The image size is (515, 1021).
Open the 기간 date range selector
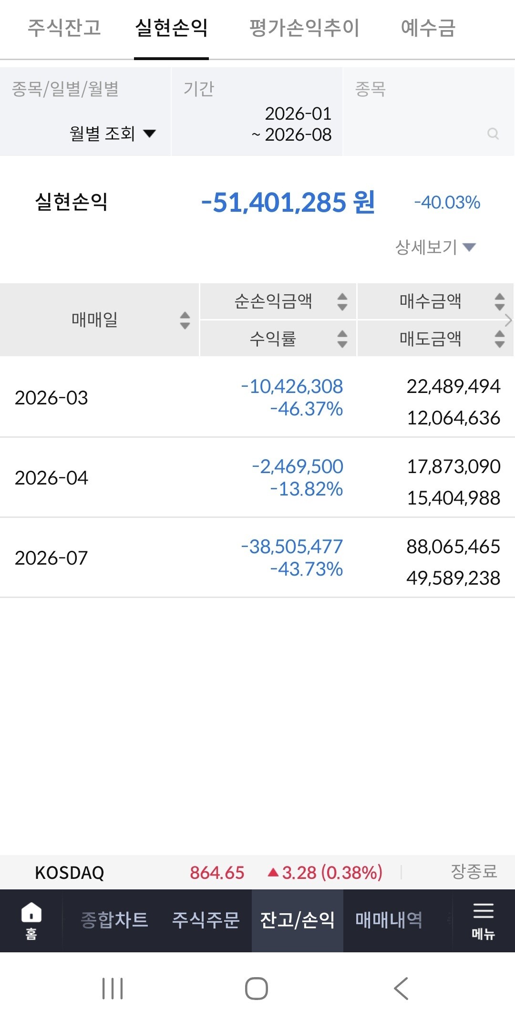(257, 112)
